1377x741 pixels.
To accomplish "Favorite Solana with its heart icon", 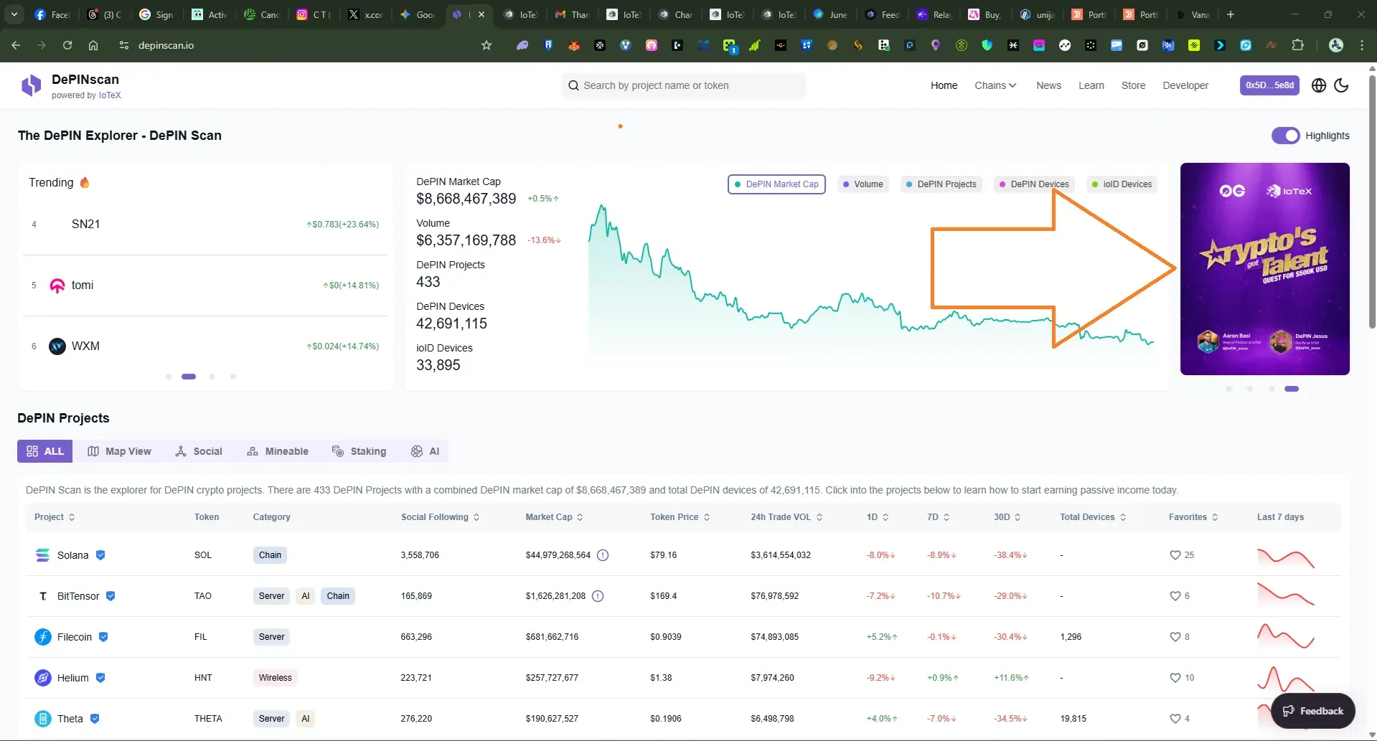I will [x=1175, y=555].
